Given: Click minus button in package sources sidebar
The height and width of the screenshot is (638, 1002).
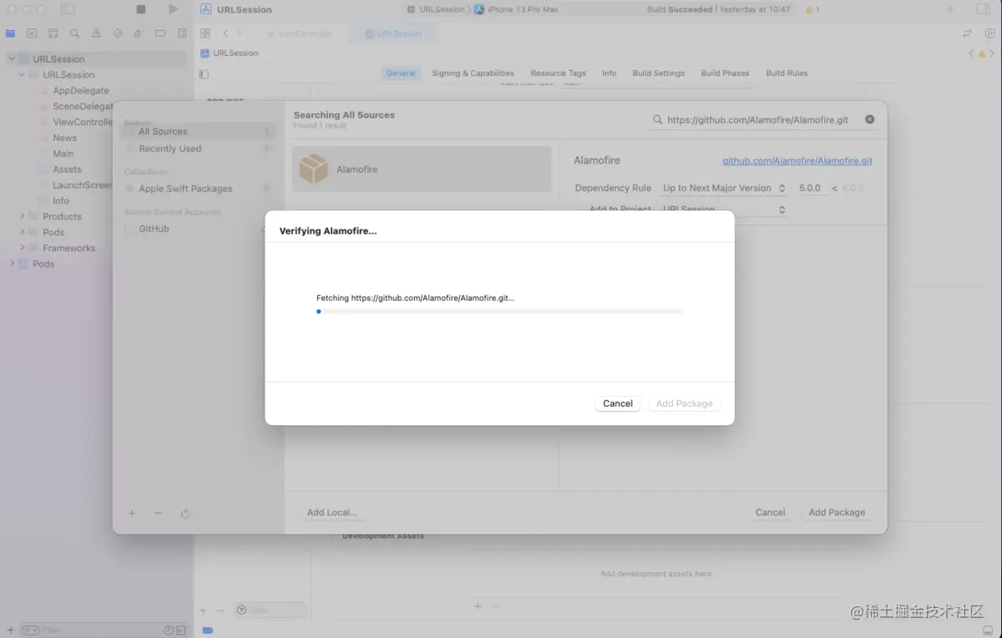Looking at the screenshot, I should point(158,514).
